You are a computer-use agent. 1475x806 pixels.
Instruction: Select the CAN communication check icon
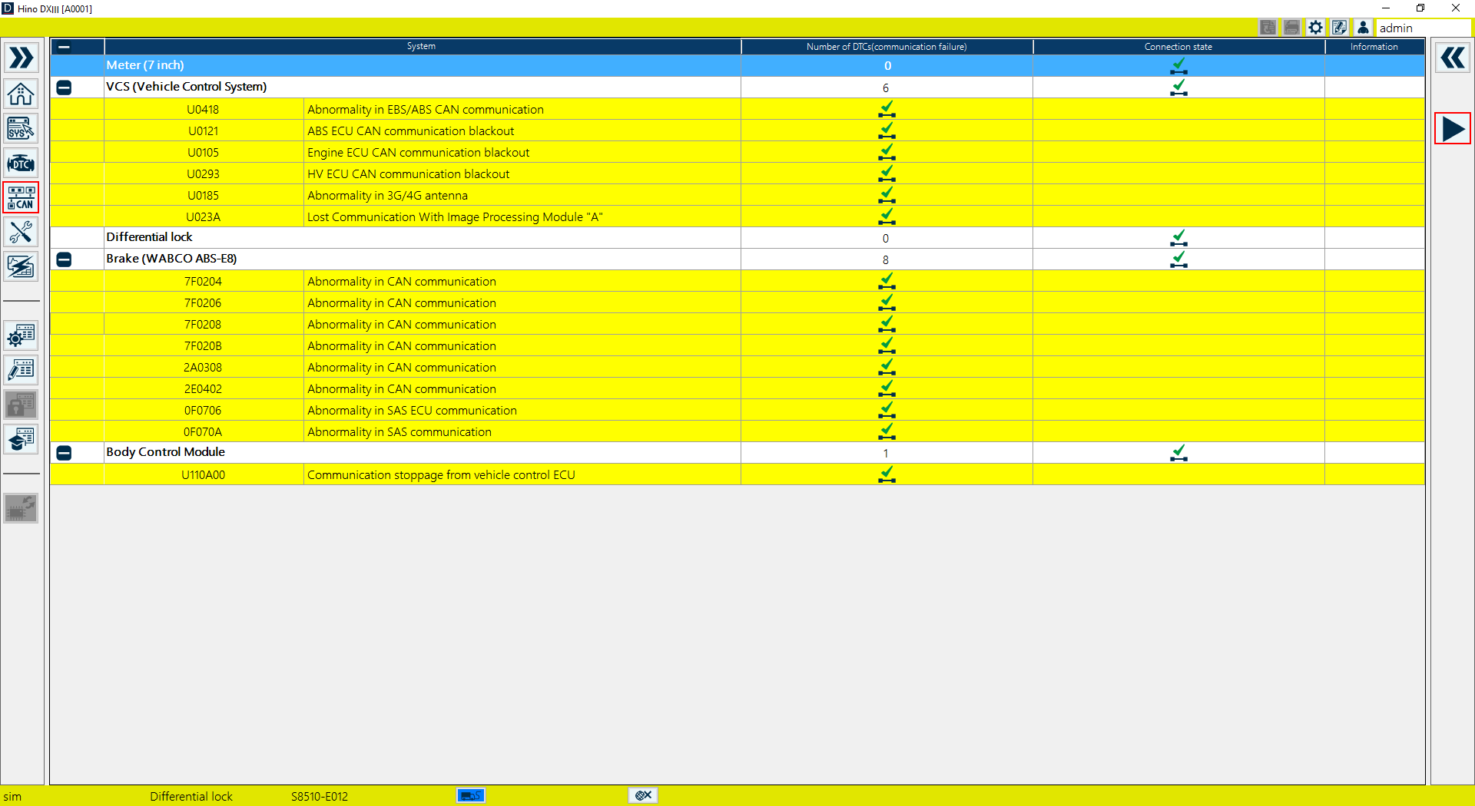pyautogui.click(x=21, y=197)
